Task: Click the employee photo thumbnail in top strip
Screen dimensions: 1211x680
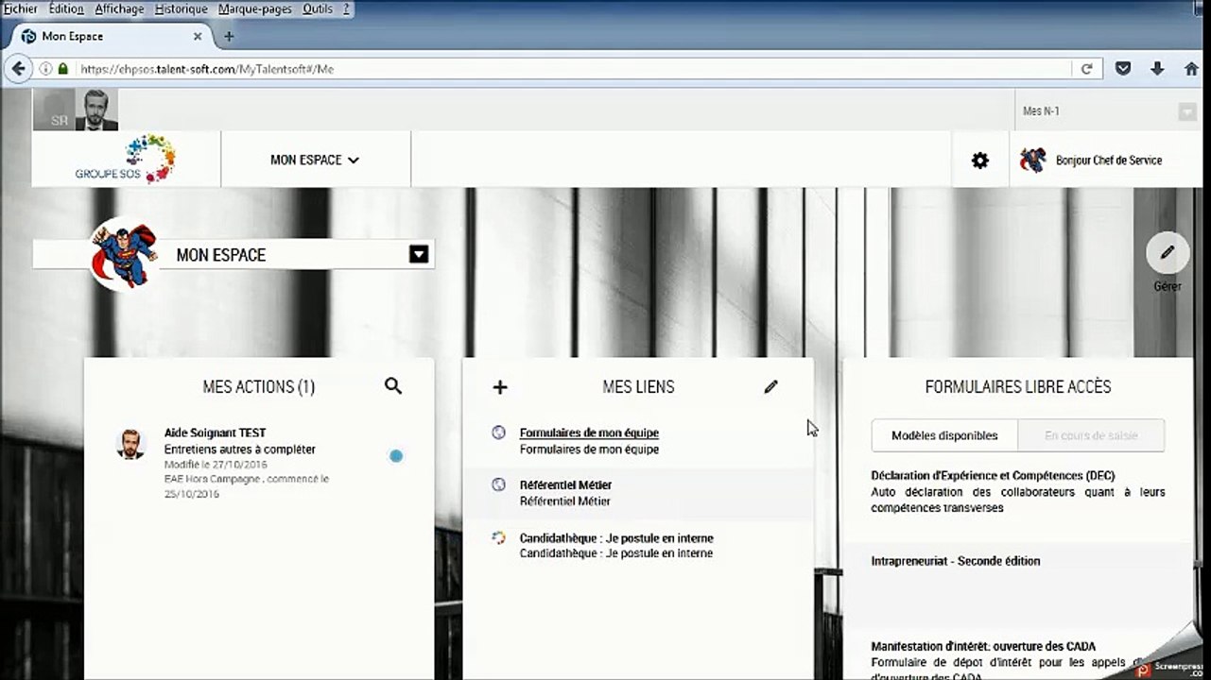Action: 96,110
